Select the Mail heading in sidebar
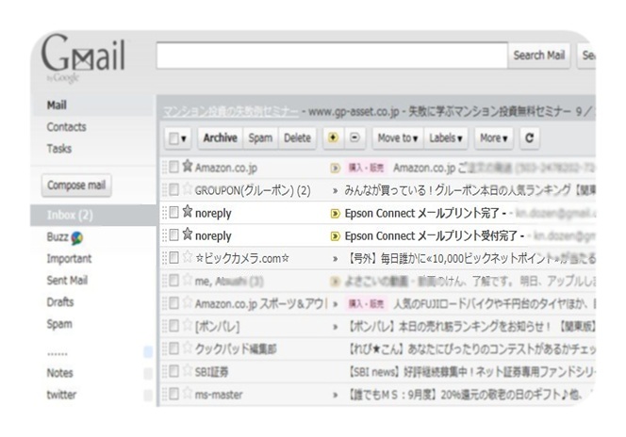This screenshot has width=626, height=437. point(57,105)
